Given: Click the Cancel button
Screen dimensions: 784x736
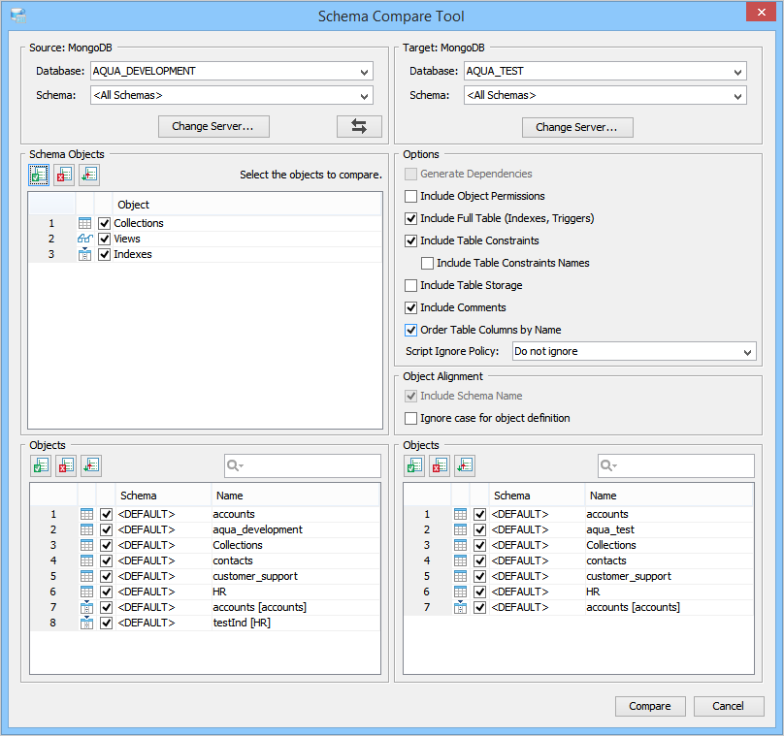Looking at the screenshot, I should [729, 706].
